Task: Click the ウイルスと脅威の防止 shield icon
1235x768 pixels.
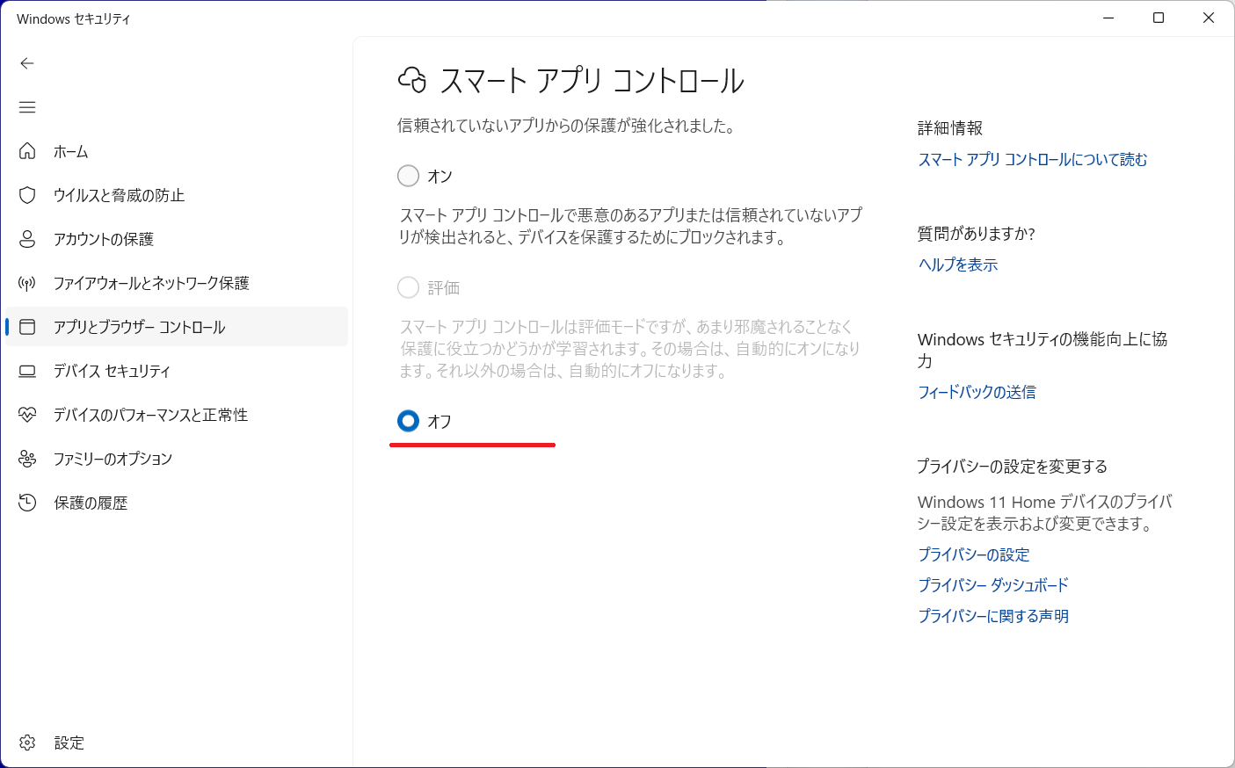Action: pos(27,195)
